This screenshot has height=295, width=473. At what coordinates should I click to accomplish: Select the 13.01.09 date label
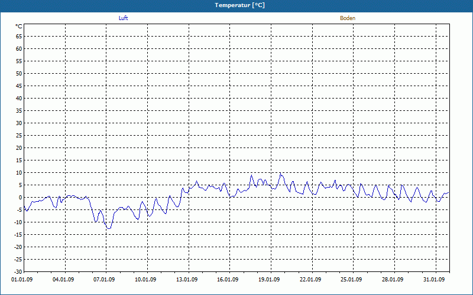click(187, 279)
